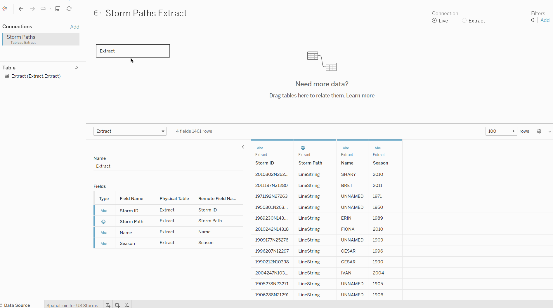Click the search icon in the Table panel
The height and width of the screenshot is (308, 553).
76,68
